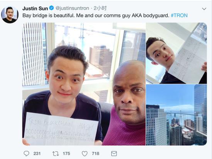Click the 231 replies count

tap(37, 154)
